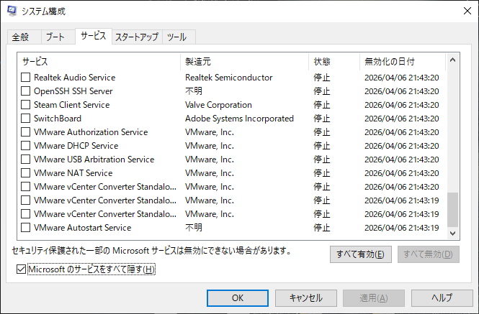
Task: Sort by the 製造元 column header
Action: (x=244, y=62)
